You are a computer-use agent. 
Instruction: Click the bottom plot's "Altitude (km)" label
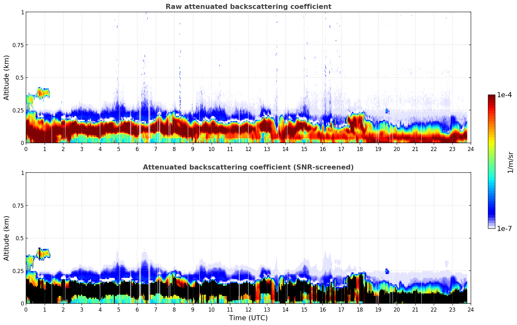7,238
